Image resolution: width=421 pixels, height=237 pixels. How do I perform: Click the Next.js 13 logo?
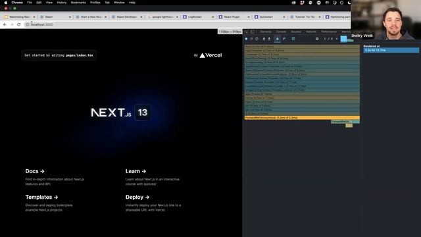[x=121, y=113]
